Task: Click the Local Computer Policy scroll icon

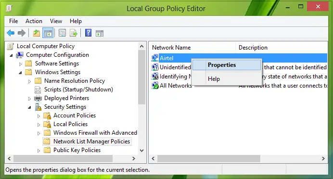Action: (x=10, y=46)
